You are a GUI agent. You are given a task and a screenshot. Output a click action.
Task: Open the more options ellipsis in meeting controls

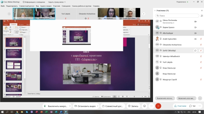(x=151, y=106)
